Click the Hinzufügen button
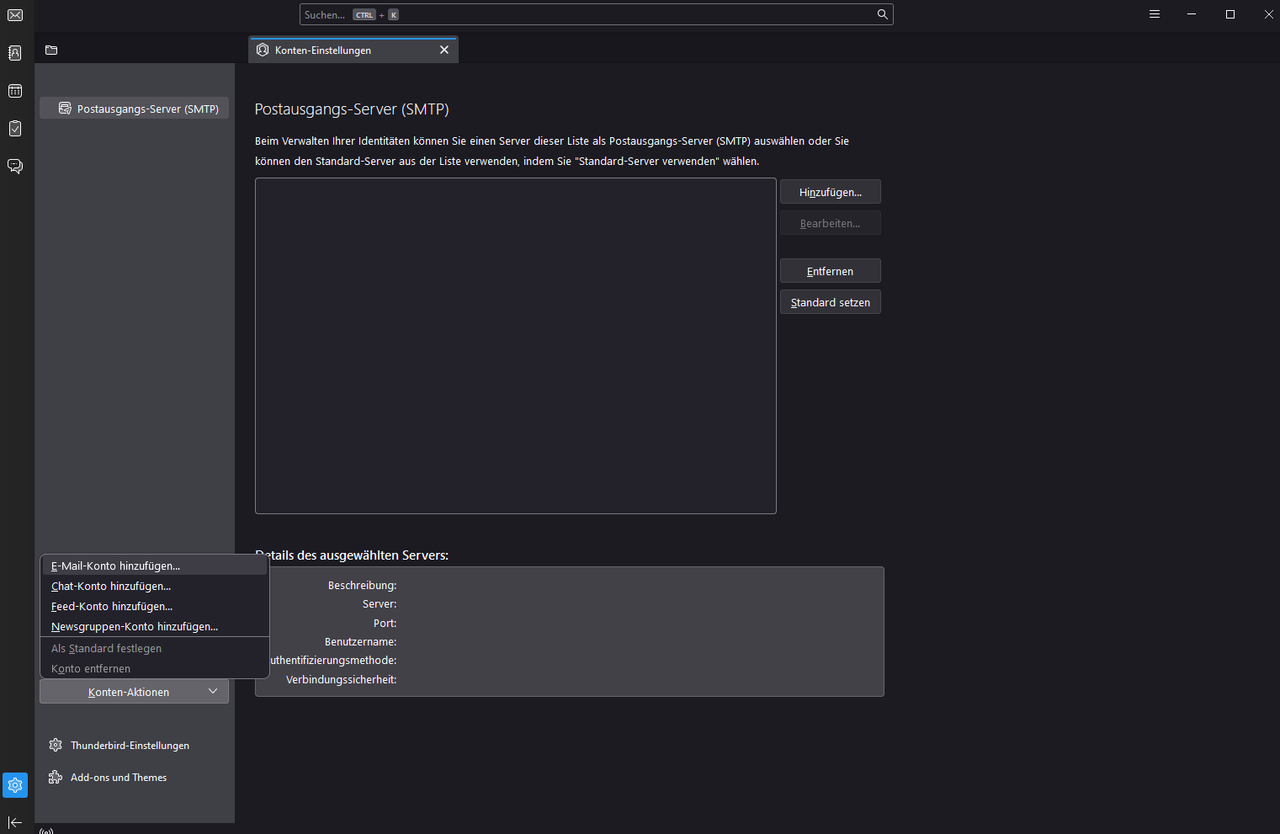 point(830,192)
